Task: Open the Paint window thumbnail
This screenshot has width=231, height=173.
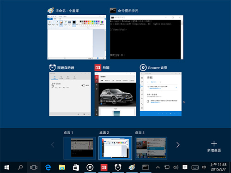Action: click(77, 37)
